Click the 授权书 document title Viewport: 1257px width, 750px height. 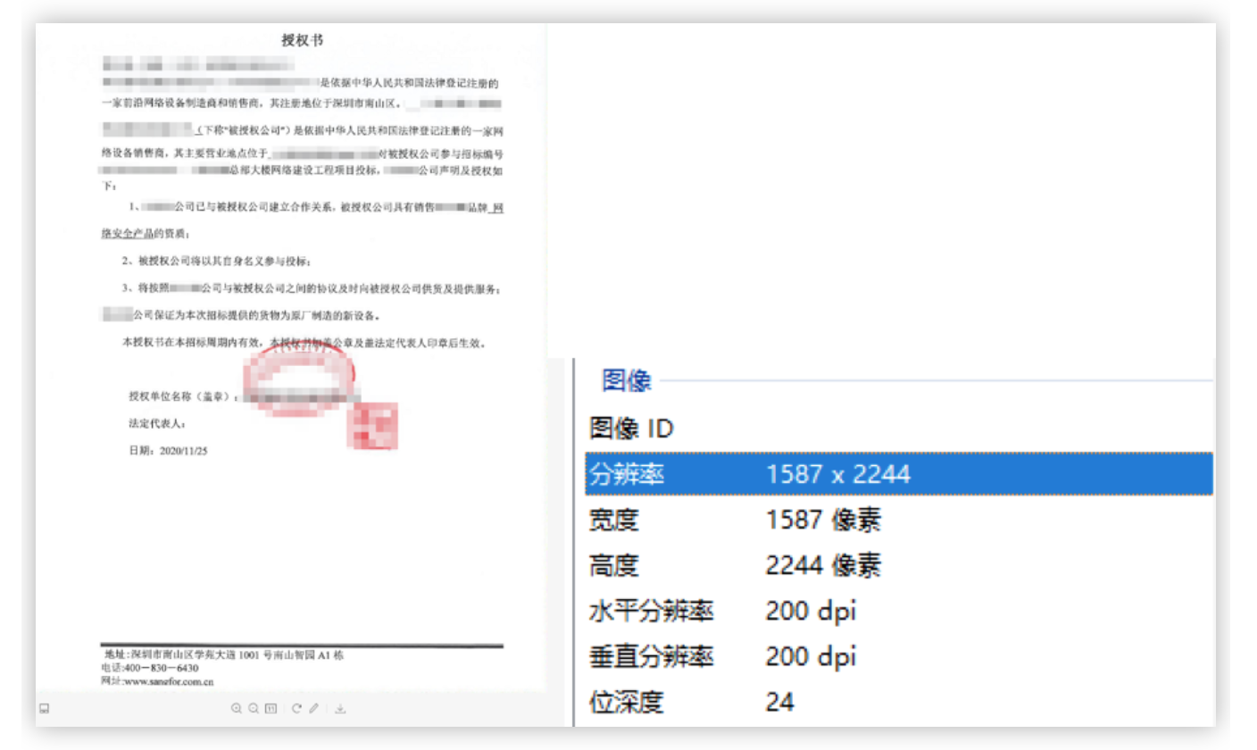[x=302, y=39]
